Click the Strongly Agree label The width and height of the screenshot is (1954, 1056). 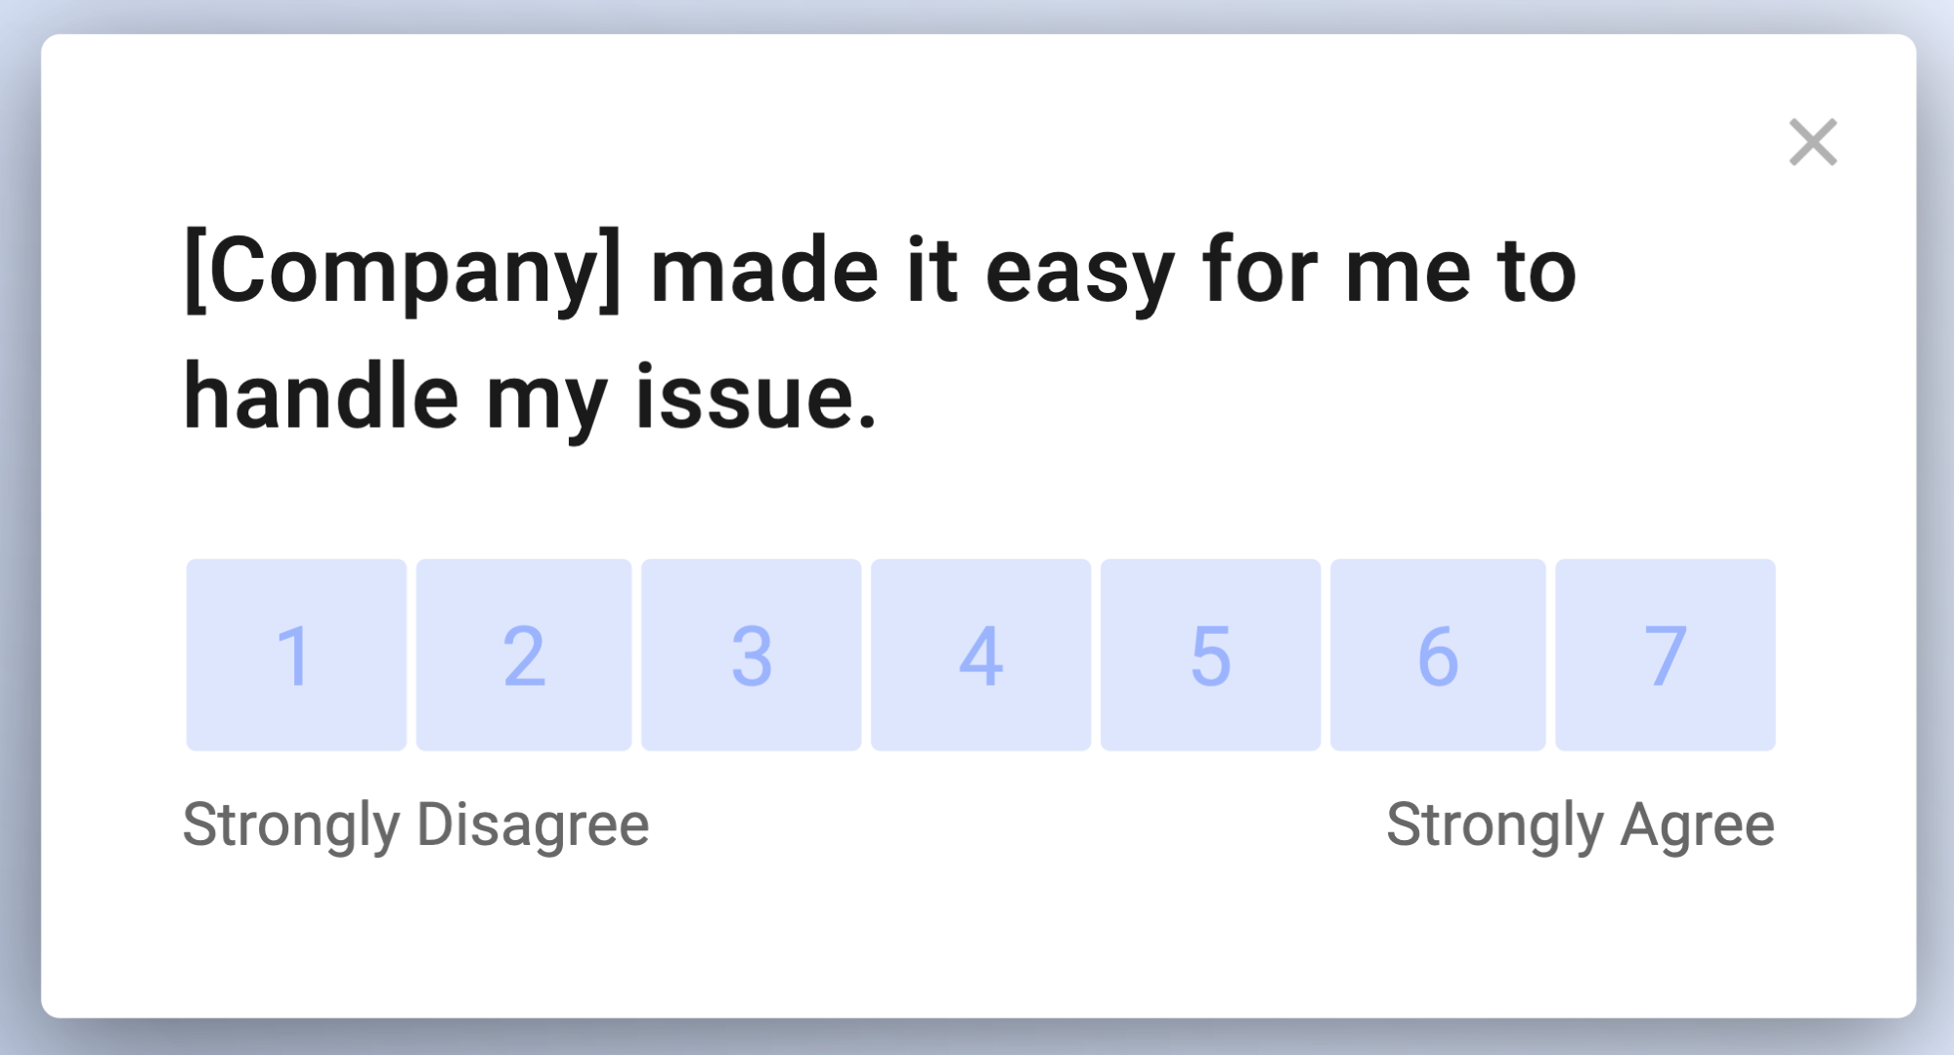tap(1581, 824)
